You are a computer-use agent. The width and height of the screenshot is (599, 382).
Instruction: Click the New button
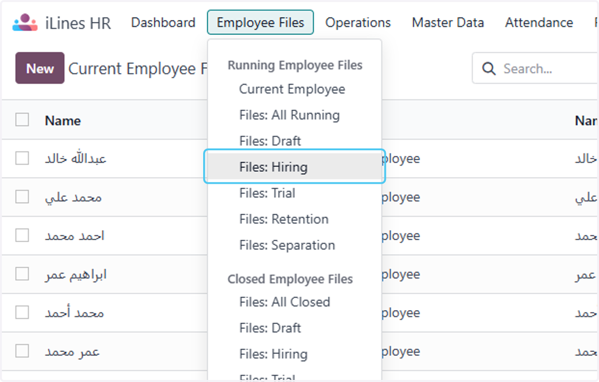point(40,68)
